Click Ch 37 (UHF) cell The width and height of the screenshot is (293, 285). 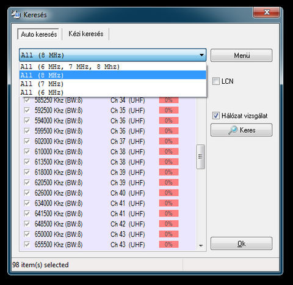point(128,141)
